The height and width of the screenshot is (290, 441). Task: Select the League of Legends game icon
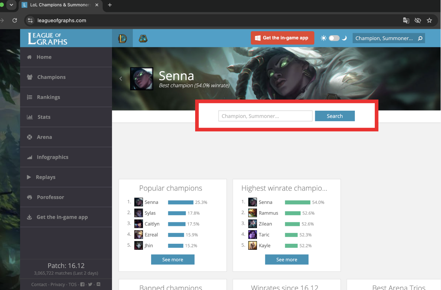point(122,38)
